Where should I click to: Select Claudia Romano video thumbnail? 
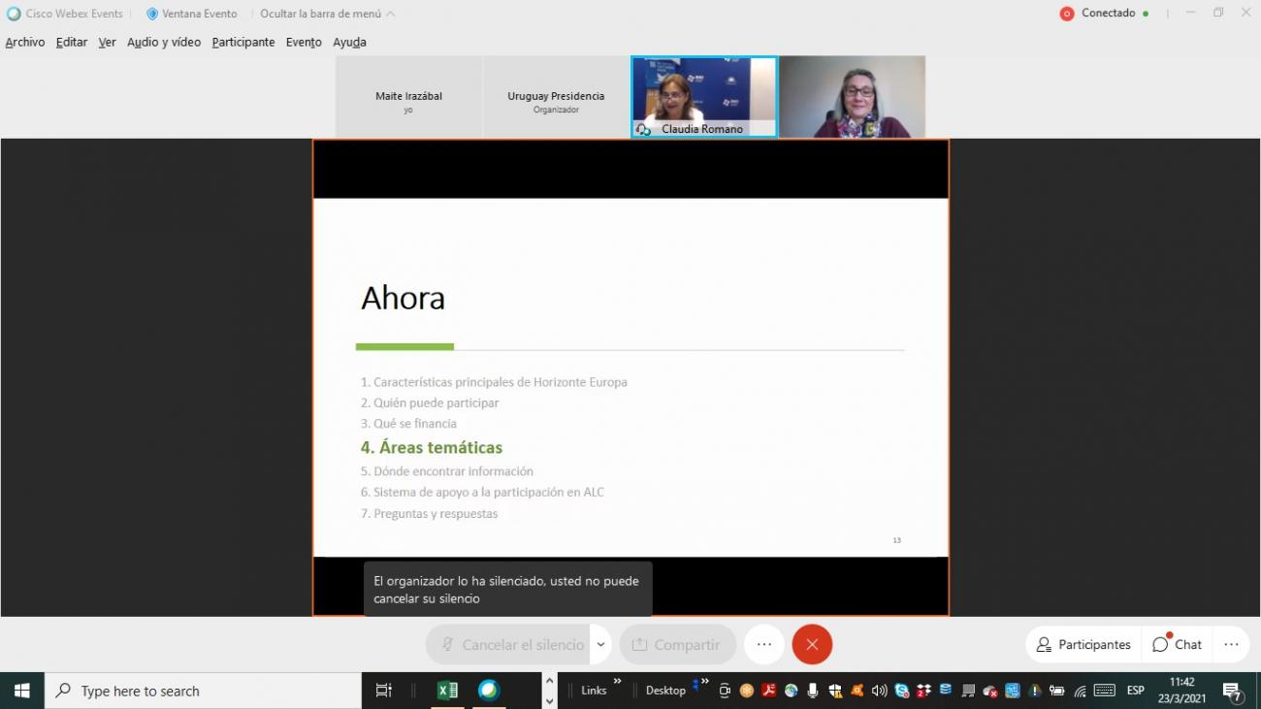click(x=704, y=97)
